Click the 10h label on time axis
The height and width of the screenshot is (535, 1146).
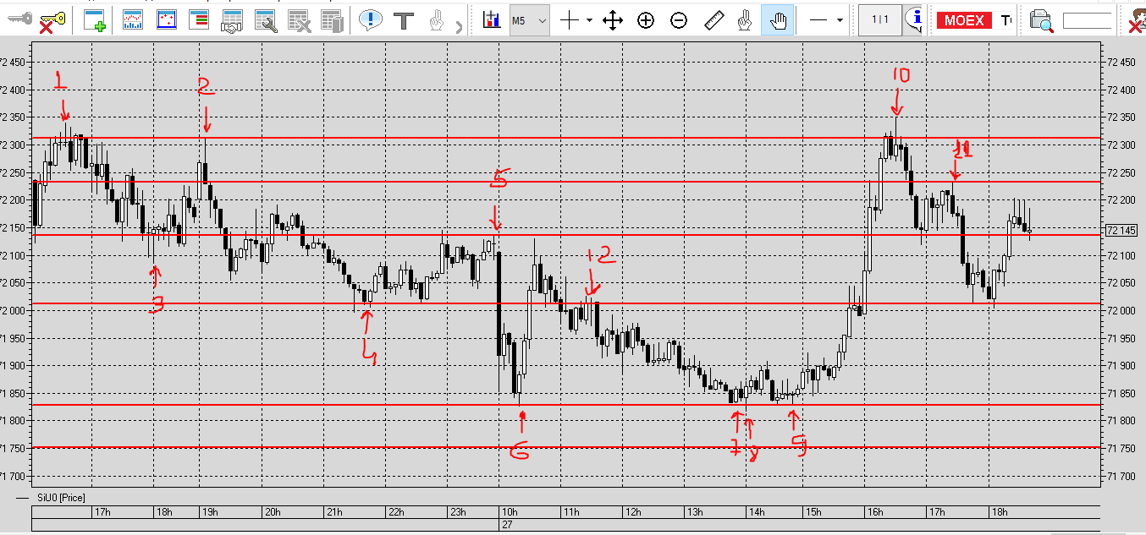(x=510, y=512)
